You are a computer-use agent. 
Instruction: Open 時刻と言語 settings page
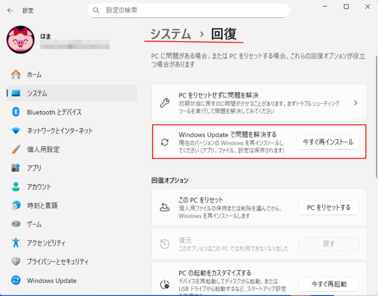tap(72, 205)
